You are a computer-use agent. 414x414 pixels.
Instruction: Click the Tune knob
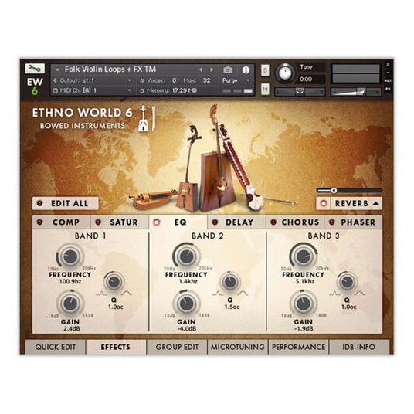pos(285,73)
